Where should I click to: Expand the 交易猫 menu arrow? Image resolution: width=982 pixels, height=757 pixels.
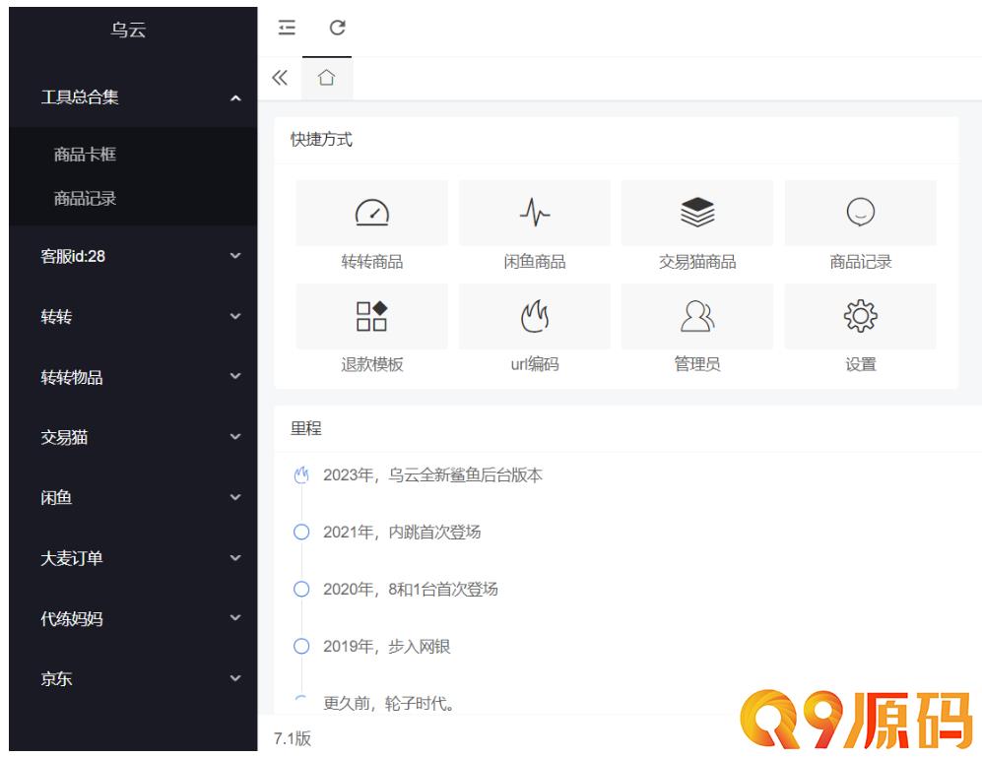tap(235, 436)
